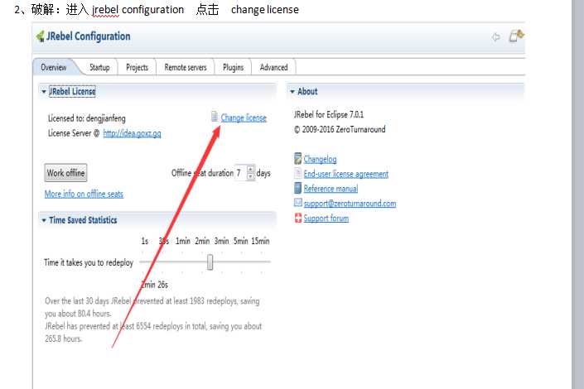Click the 1s slider label

tap(145, 241)
